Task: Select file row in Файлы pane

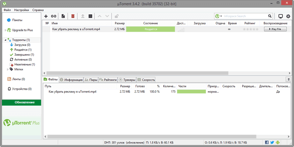Action: 167,92
